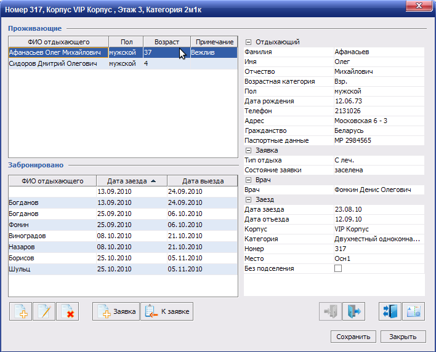Click the room transfer door icon

point(390,311)
